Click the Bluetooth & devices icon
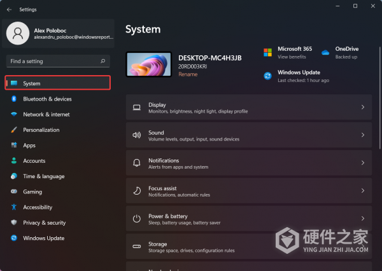The image size is (382, 271). (x=13, y=99)
